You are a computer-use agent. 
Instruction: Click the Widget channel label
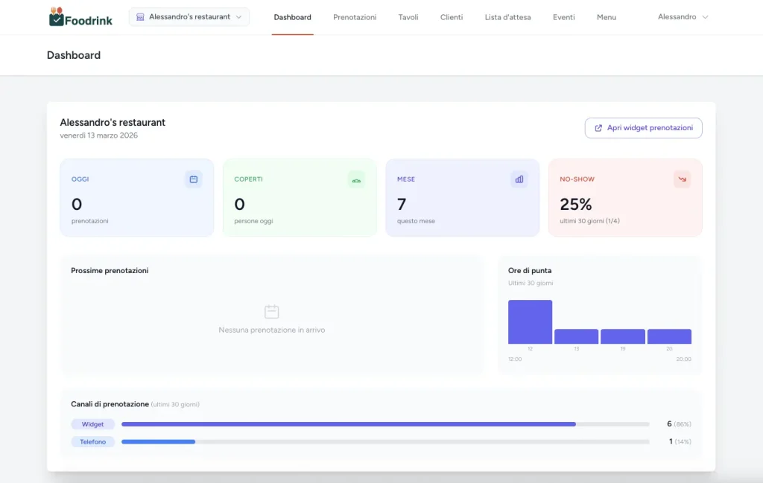pyautogui.click(x=93, y=424)
